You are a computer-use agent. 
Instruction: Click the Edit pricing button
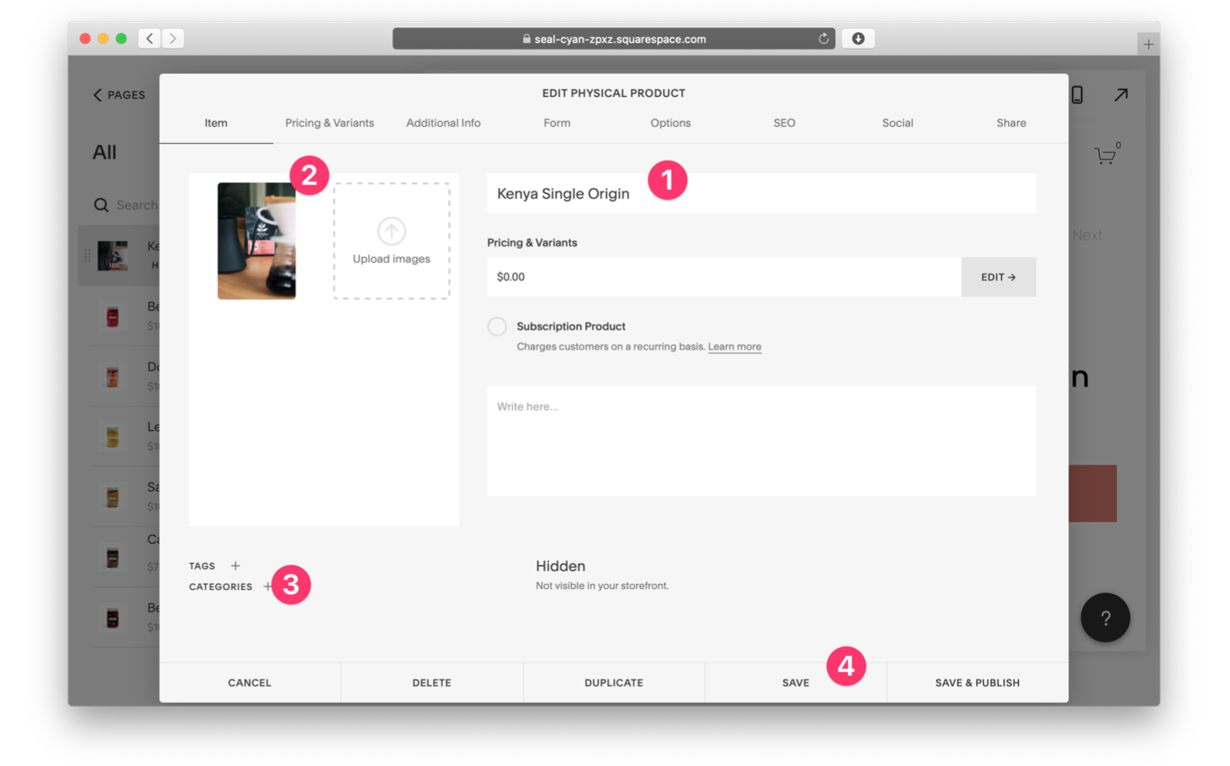pos(998,277)
